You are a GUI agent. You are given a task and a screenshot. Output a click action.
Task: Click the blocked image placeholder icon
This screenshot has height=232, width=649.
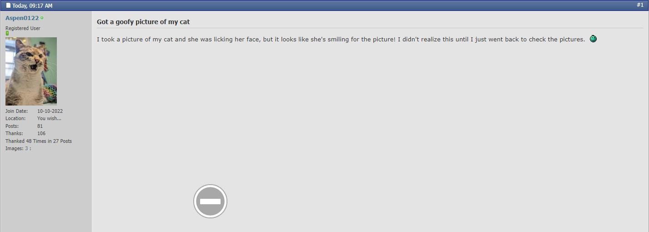click(x=210, y=201)
